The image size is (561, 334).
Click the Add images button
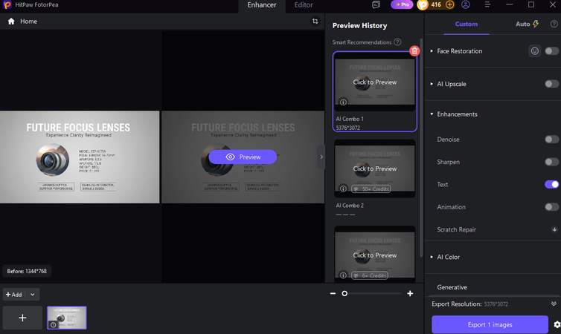14,295
